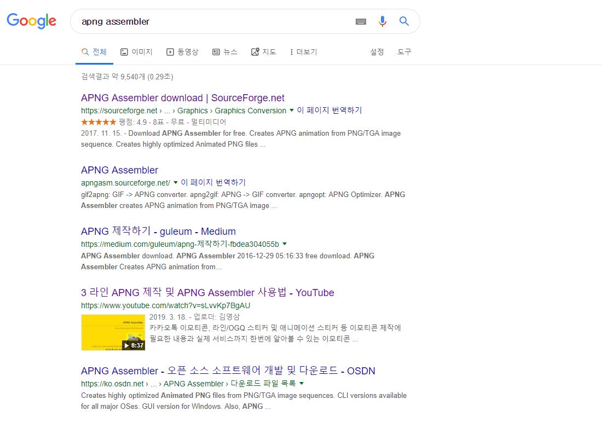The width and height of the screenshot is (602, 428).
Task: Open 'APNG Assembler - OSDN' download result
Action: [x=228, y=371]
